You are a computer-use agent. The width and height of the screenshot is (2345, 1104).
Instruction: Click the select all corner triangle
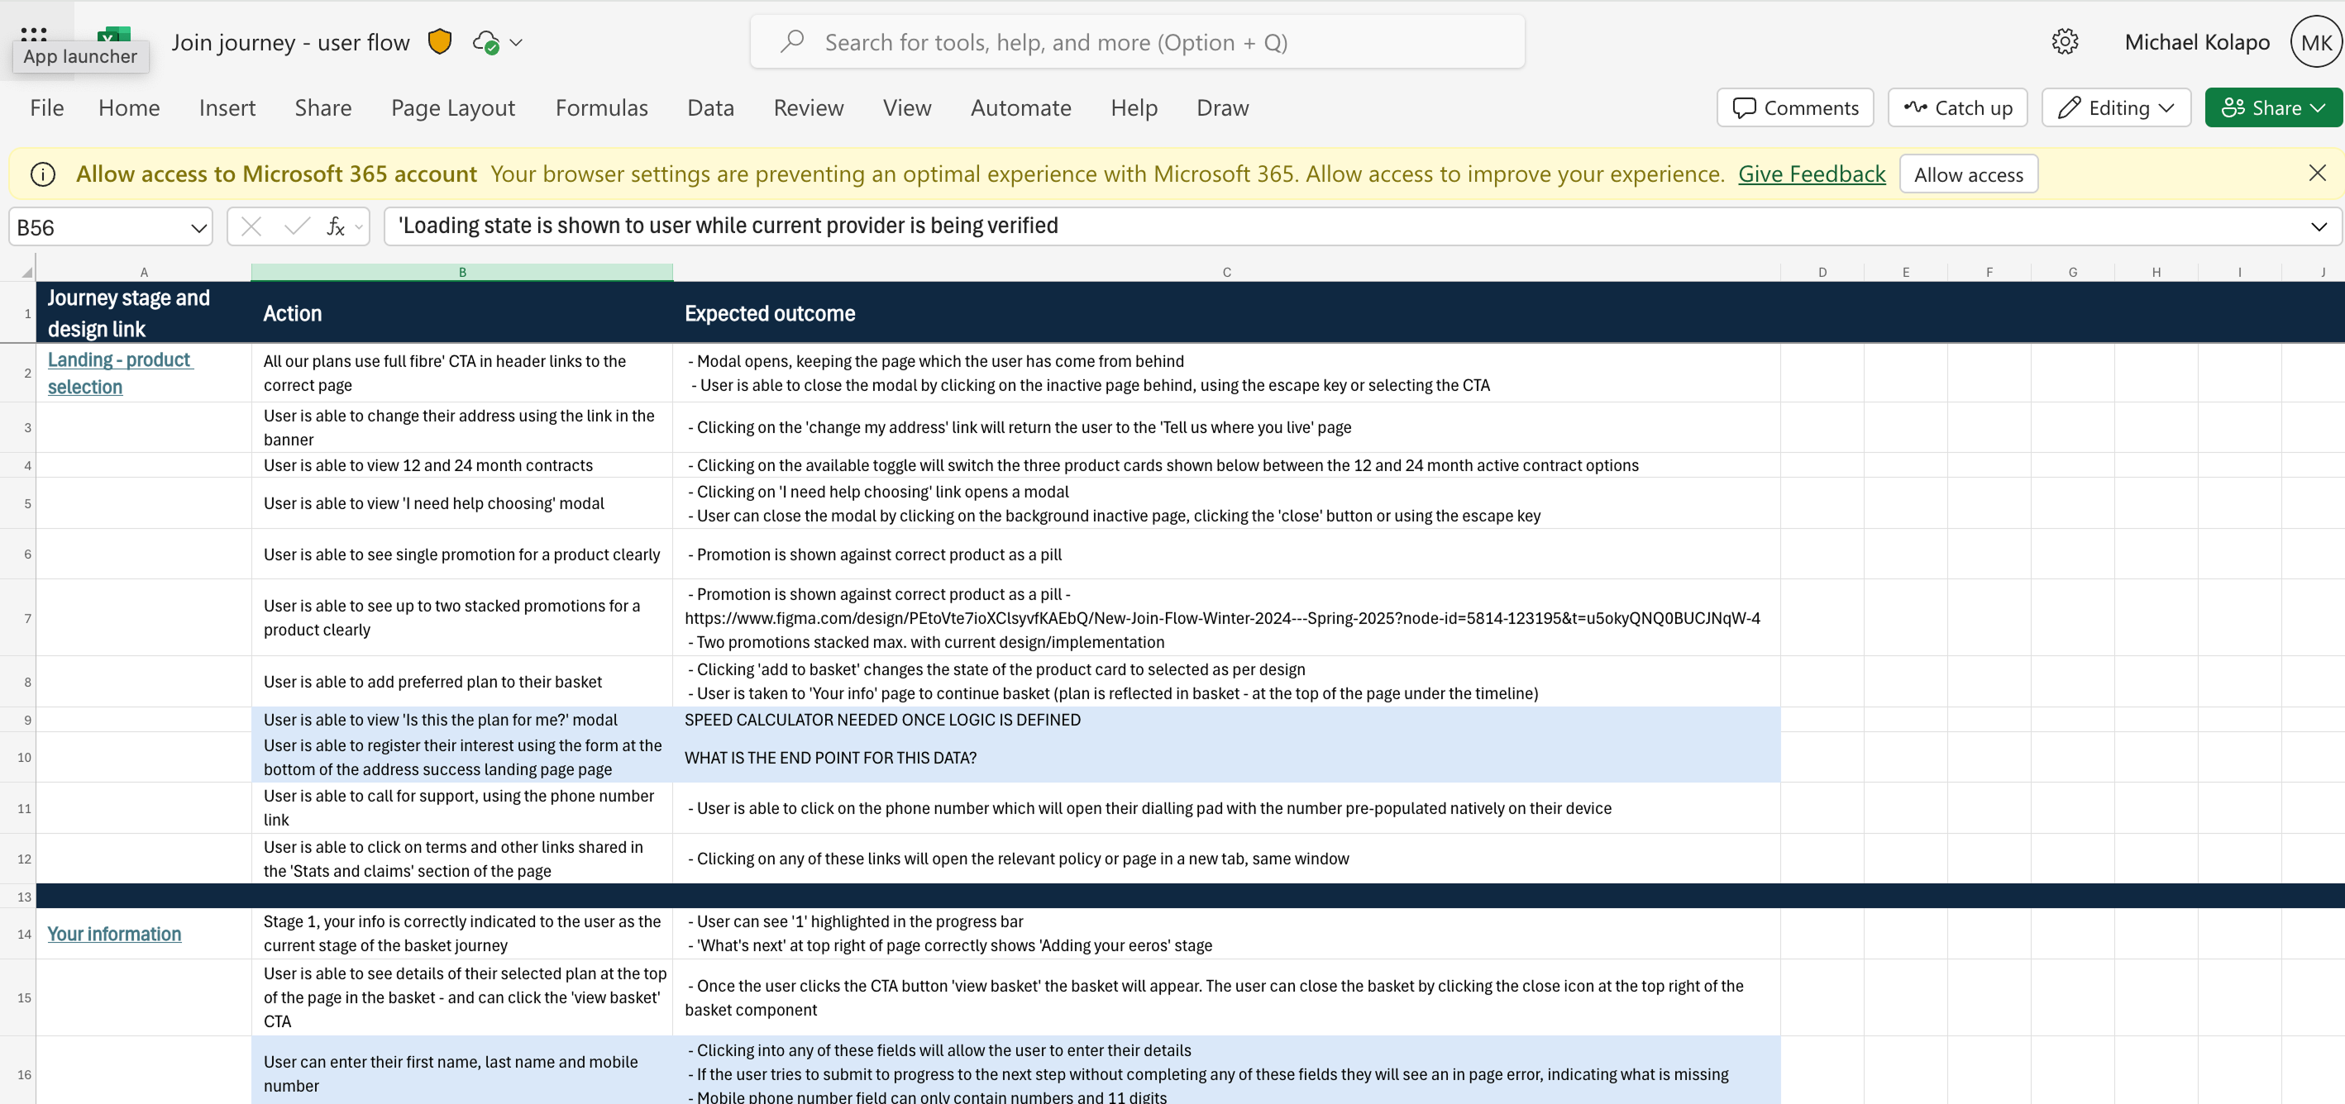(26, 272)
